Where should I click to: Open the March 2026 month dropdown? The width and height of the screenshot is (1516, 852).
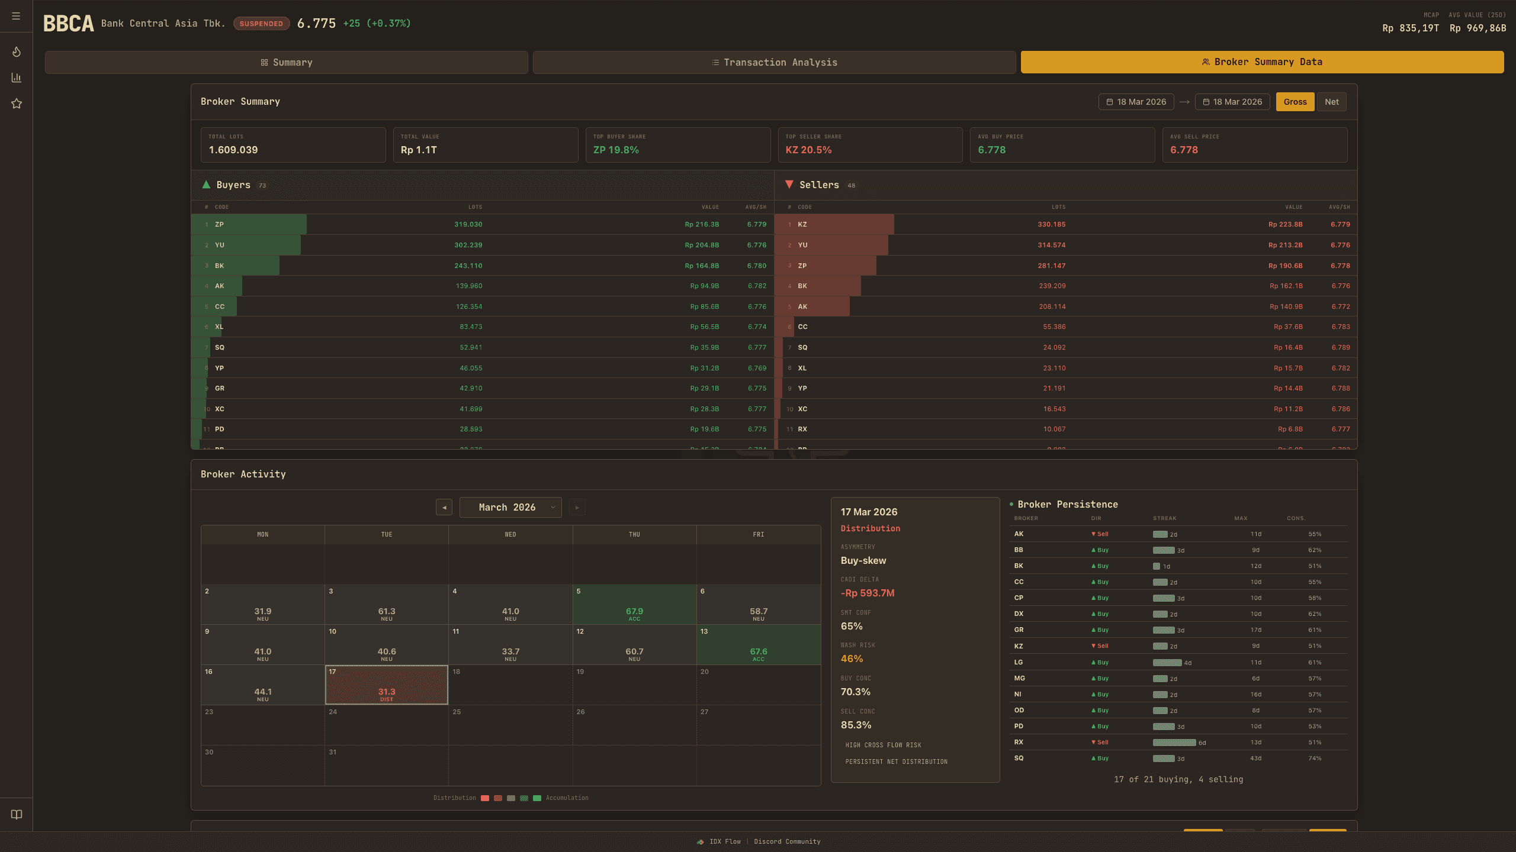(510, 507)
